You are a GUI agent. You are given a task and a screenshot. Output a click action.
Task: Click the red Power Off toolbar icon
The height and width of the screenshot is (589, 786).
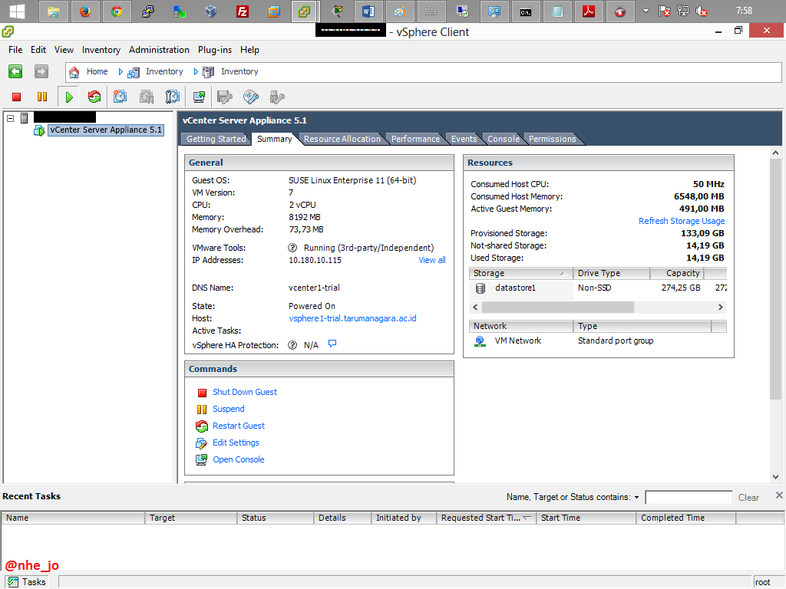click(17, 97)
